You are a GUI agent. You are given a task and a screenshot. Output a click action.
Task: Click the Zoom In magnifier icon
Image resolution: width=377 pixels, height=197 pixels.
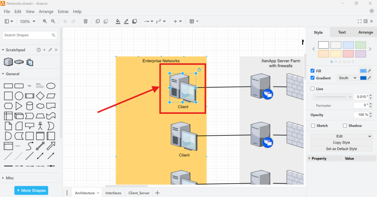click(45, 21)
